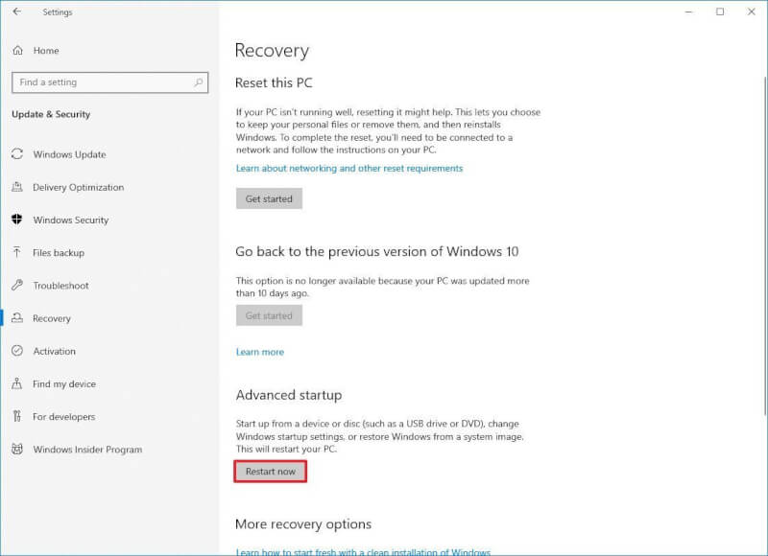Click the Files backup arrow icon
Image resolution: width=768 pixels, height=556 pixels.
[17, 252]
